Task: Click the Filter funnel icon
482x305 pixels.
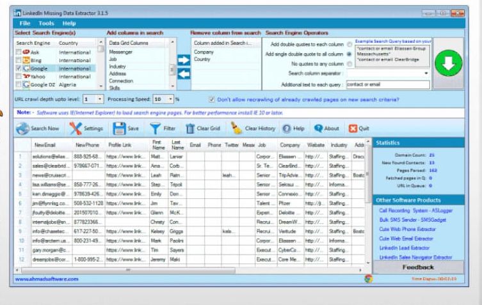Action: point(156,129)
